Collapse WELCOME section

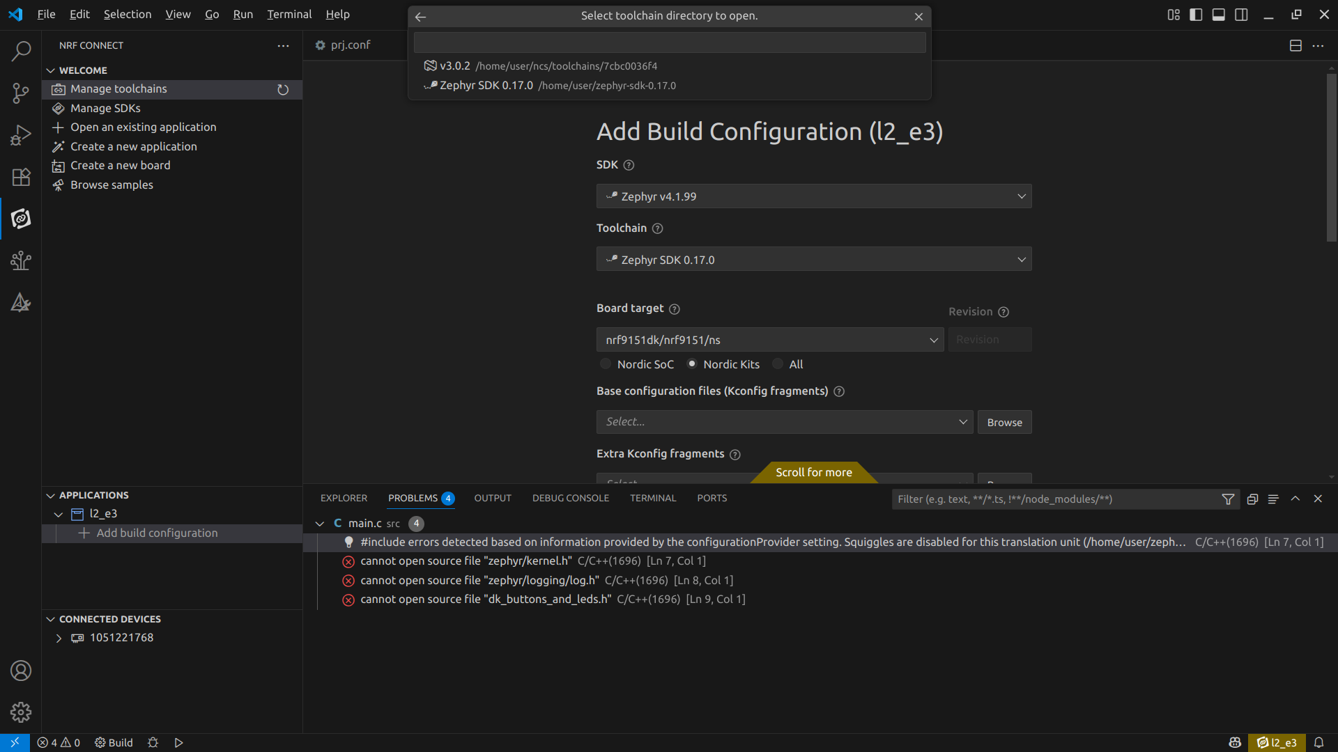point(50,71)
